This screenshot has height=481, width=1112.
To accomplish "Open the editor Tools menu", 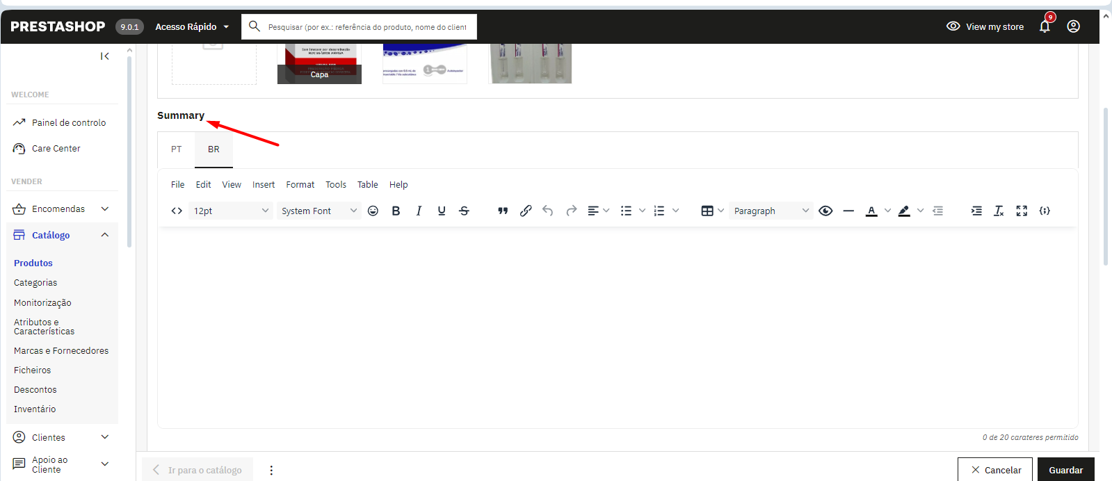I will pyautogui.click(x=336, y=184).
